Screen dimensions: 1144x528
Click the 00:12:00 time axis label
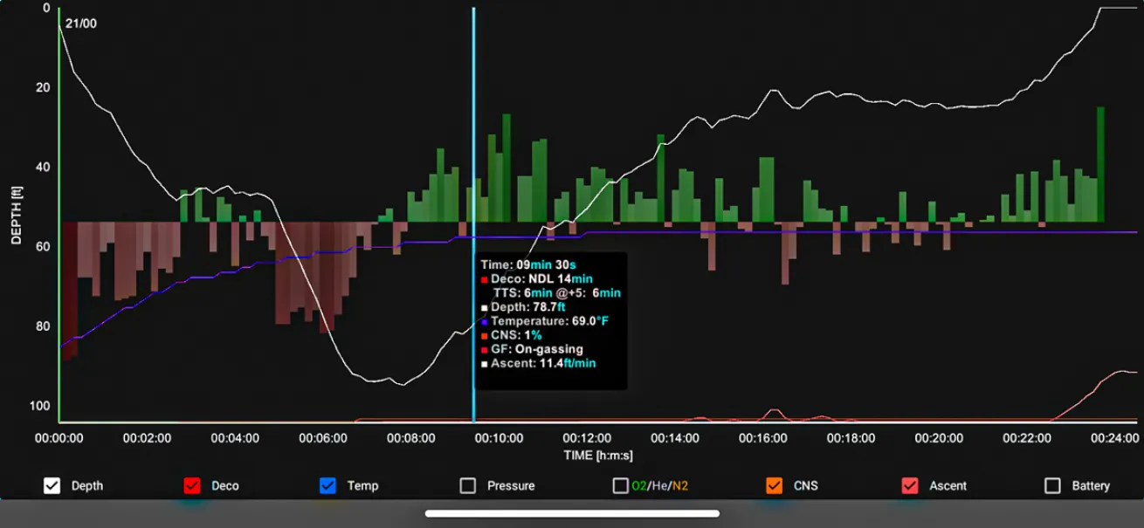[x=587, y=438]
